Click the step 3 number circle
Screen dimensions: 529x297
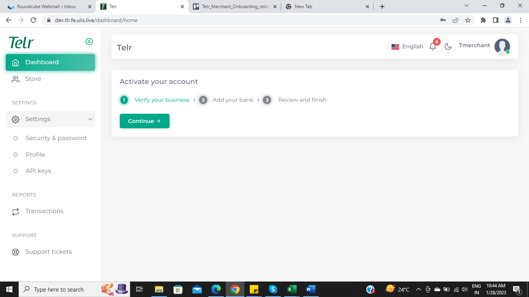coord(267,100)
